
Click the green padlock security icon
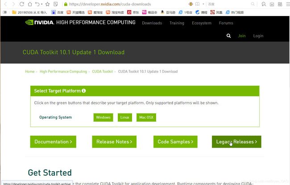coord(66,4)
